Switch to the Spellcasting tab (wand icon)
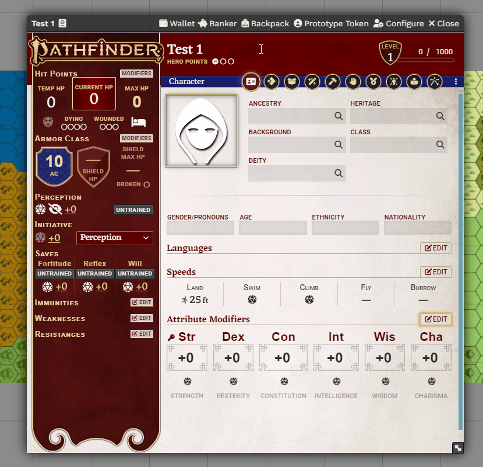483x467 pixels. (x=312, y=82)
